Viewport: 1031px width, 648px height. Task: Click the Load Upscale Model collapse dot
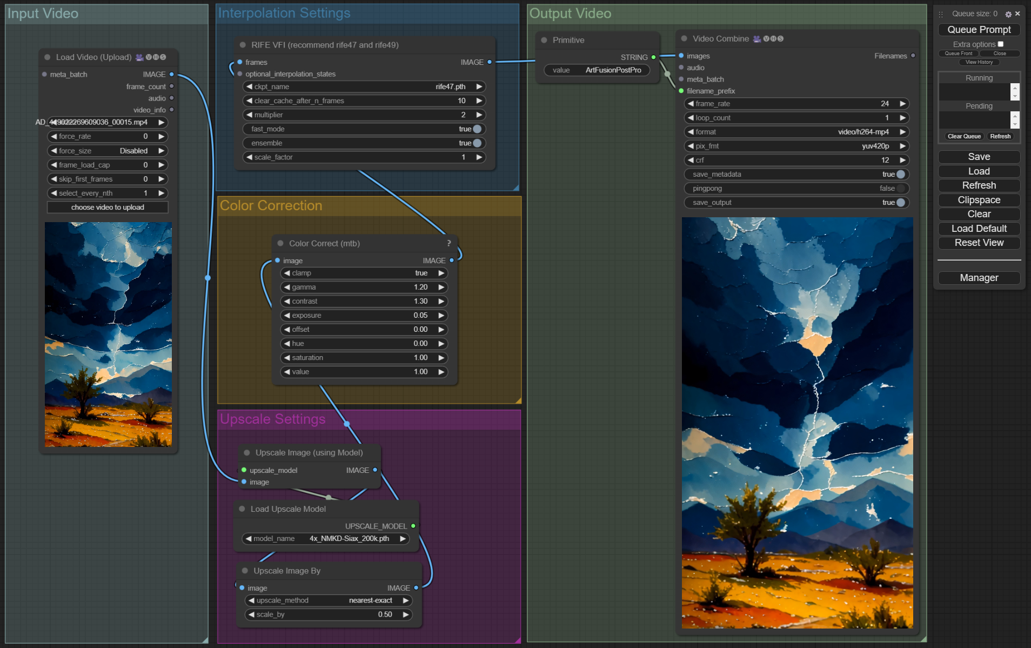pyautogui.click(x=242, y=509)
